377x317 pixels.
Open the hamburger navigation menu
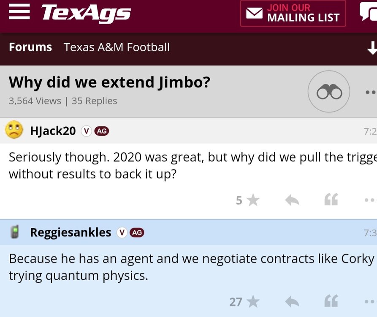[19, 12]
